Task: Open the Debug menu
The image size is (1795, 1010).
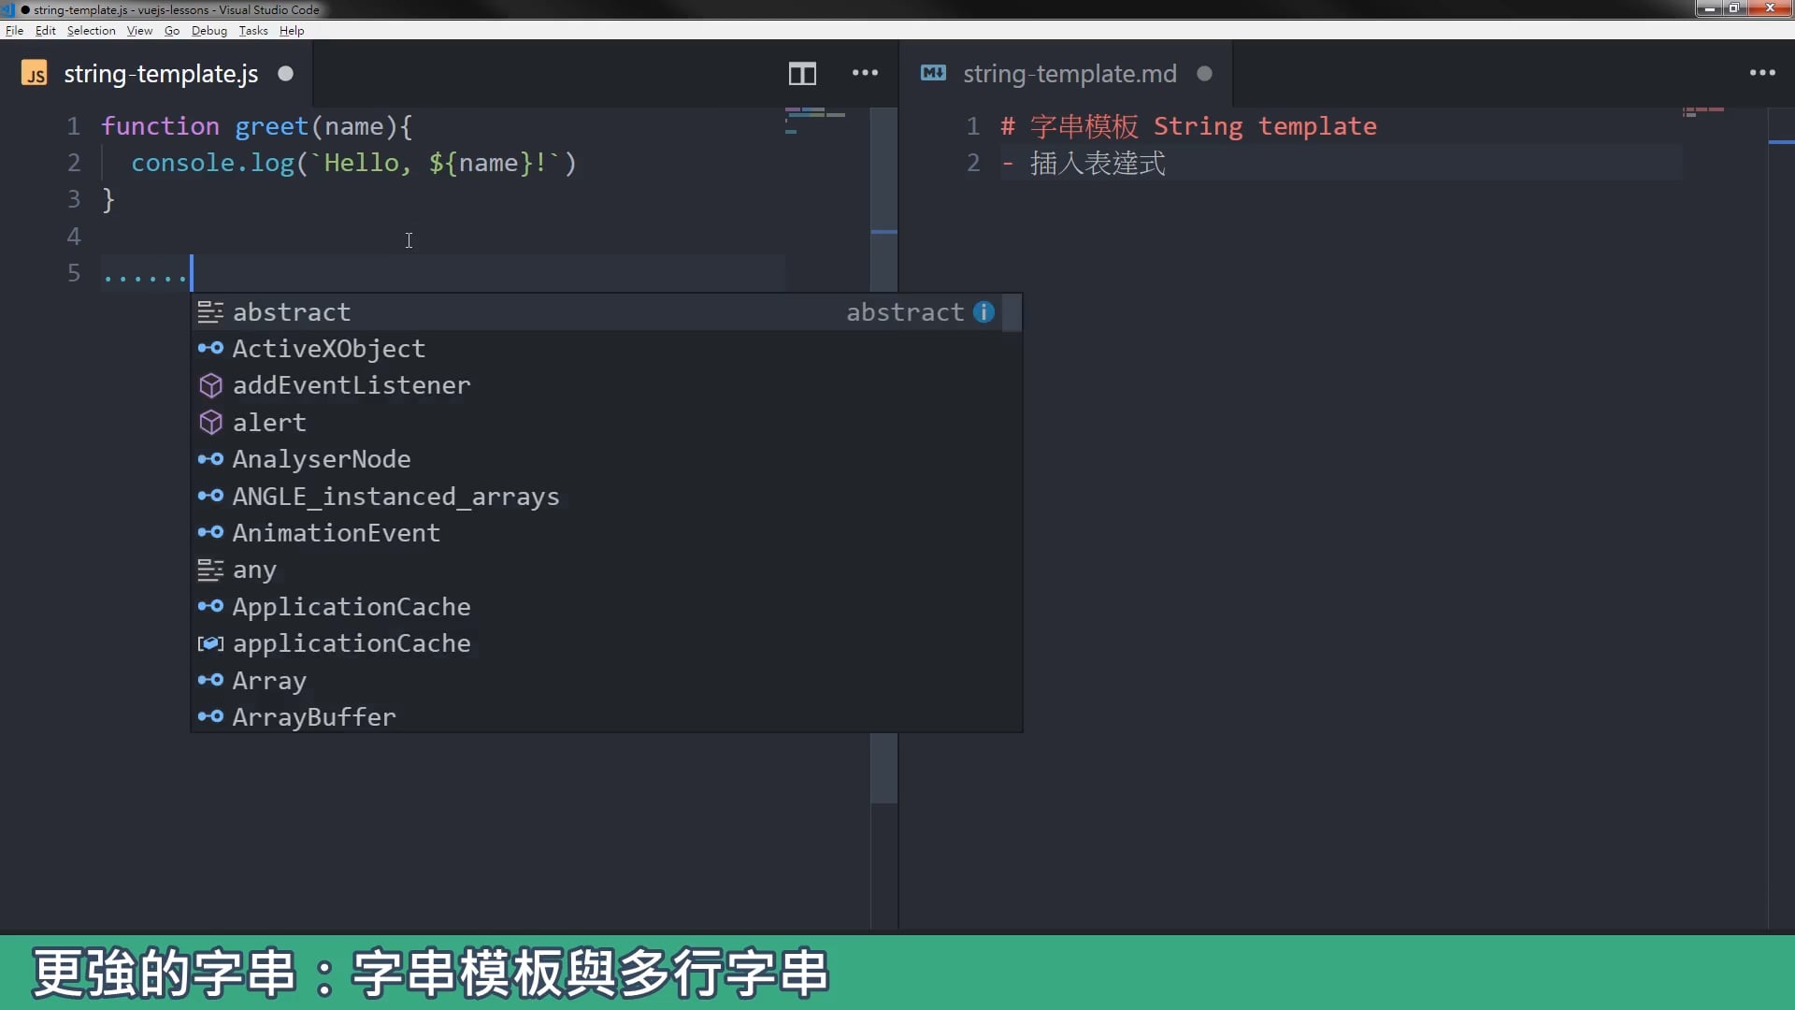Action: click(x=208, y=31)
